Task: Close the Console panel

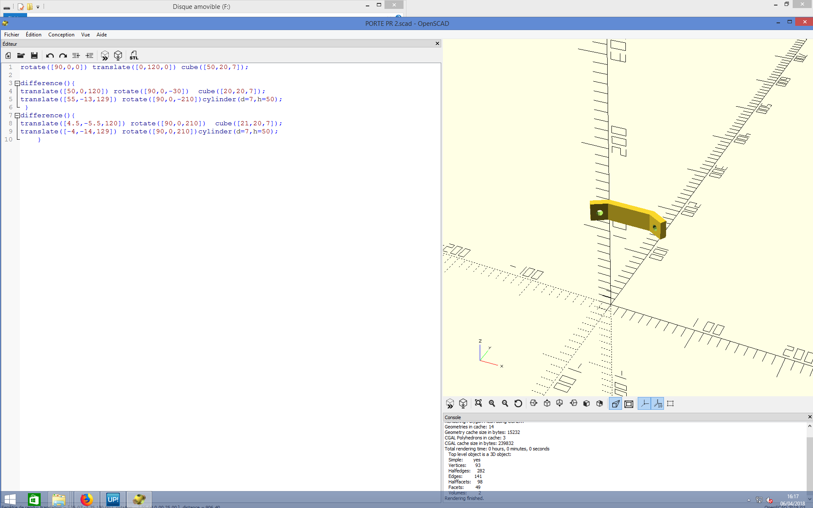Action: coord(810,417)
